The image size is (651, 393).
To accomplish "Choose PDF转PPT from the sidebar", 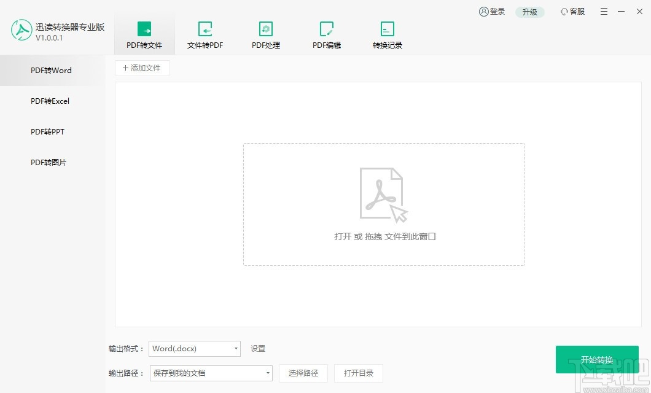I will [48, 131].
